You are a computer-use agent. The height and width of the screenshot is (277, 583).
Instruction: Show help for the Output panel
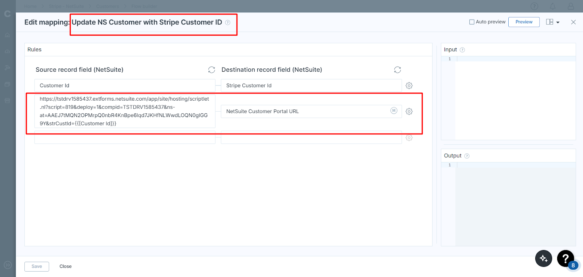pos(467,156)
